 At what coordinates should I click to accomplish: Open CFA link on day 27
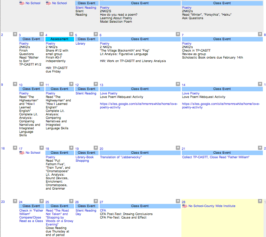(x=103, y=211)
